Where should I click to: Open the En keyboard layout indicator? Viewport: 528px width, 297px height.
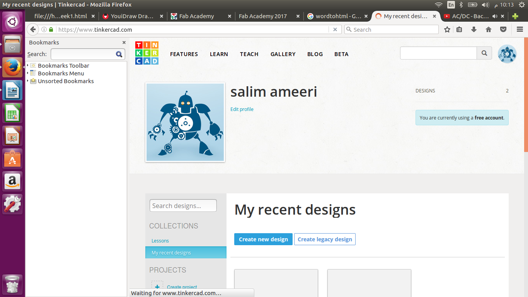(451, 5)
